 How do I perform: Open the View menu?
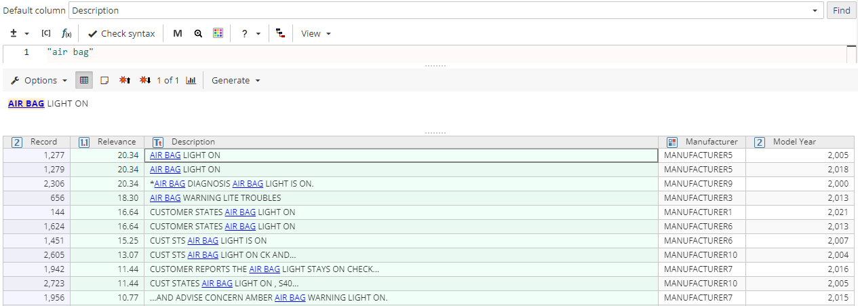(x=315, y=33)
